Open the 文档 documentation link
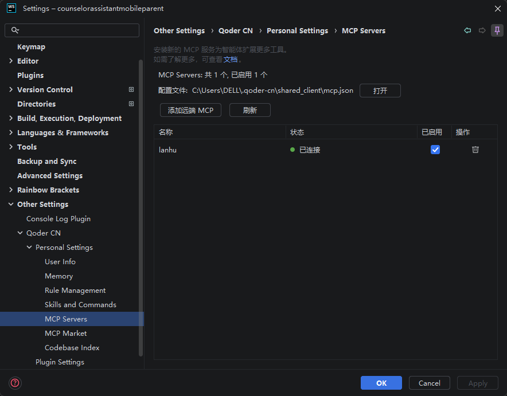 tap(231, 60)
